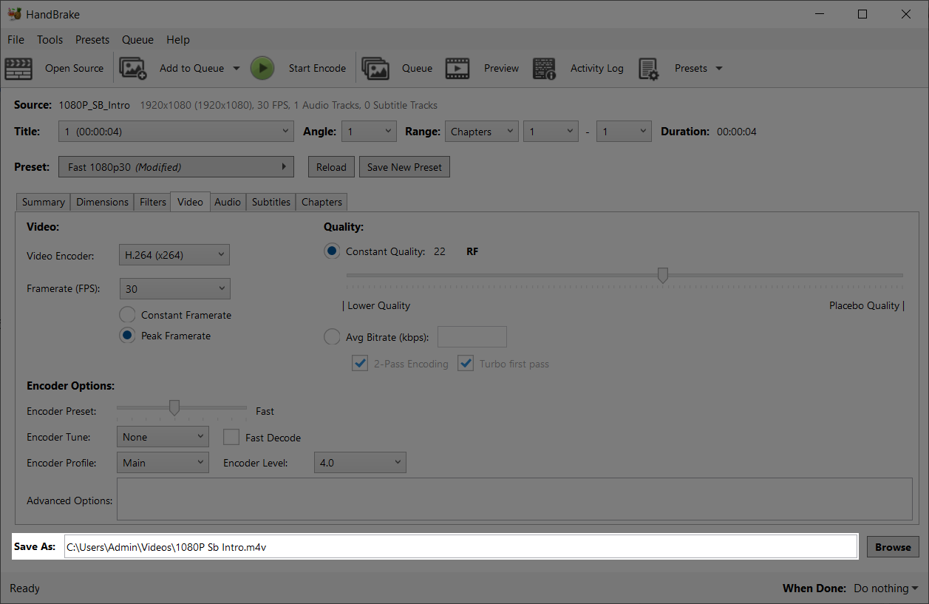Screen dimensions: 929x604
Task: Select Avg Bitrate radio button
Action: [x=332, y=337]
